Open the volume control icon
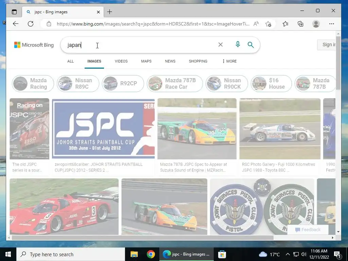 tap(304, 254)
